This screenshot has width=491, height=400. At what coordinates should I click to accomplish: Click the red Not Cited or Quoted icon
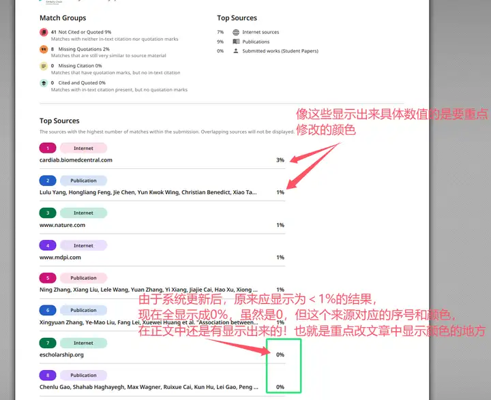44,32
